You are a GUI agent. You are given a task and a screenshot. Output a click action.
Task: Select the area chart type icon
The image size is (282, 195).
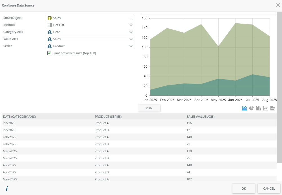244,108
